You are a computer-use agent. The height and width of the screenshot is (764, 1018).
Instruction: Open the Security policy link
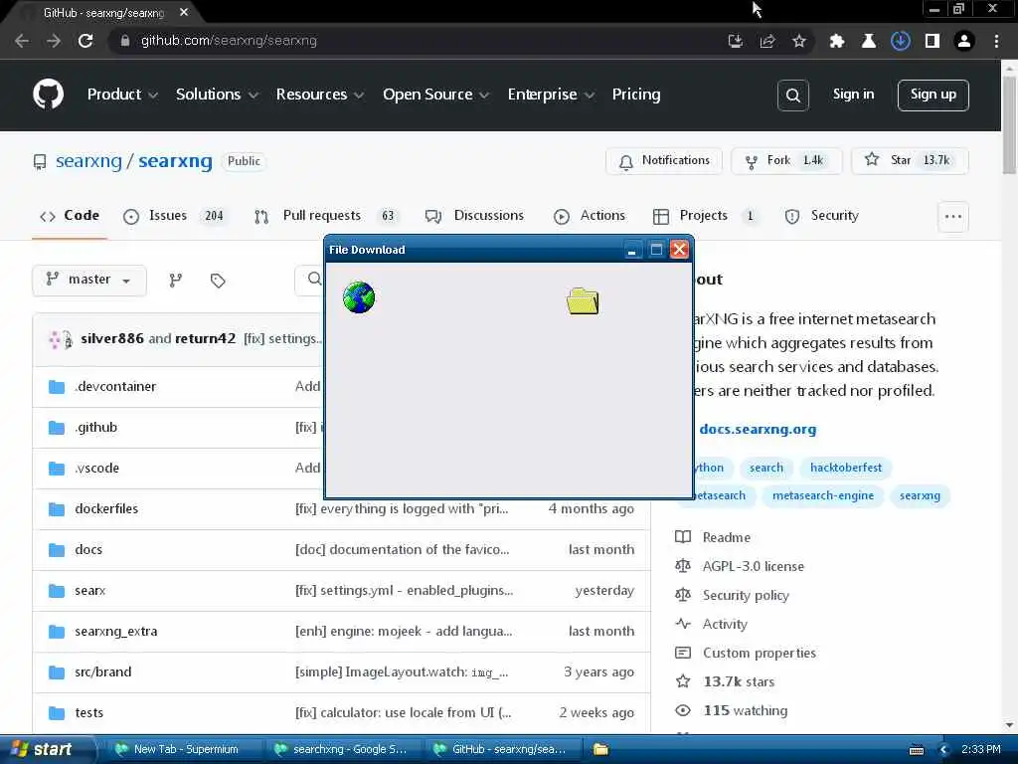[x=746, y=596]
